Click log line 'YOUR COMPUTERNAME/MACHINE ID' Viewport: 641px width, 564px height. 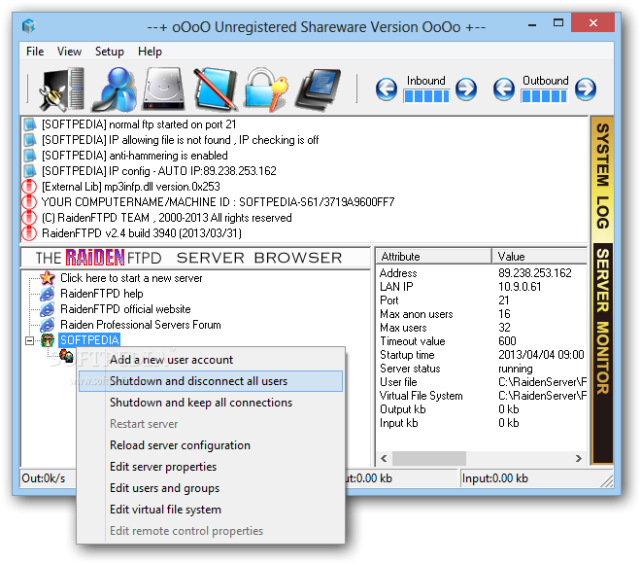click(x=218, y=202)
